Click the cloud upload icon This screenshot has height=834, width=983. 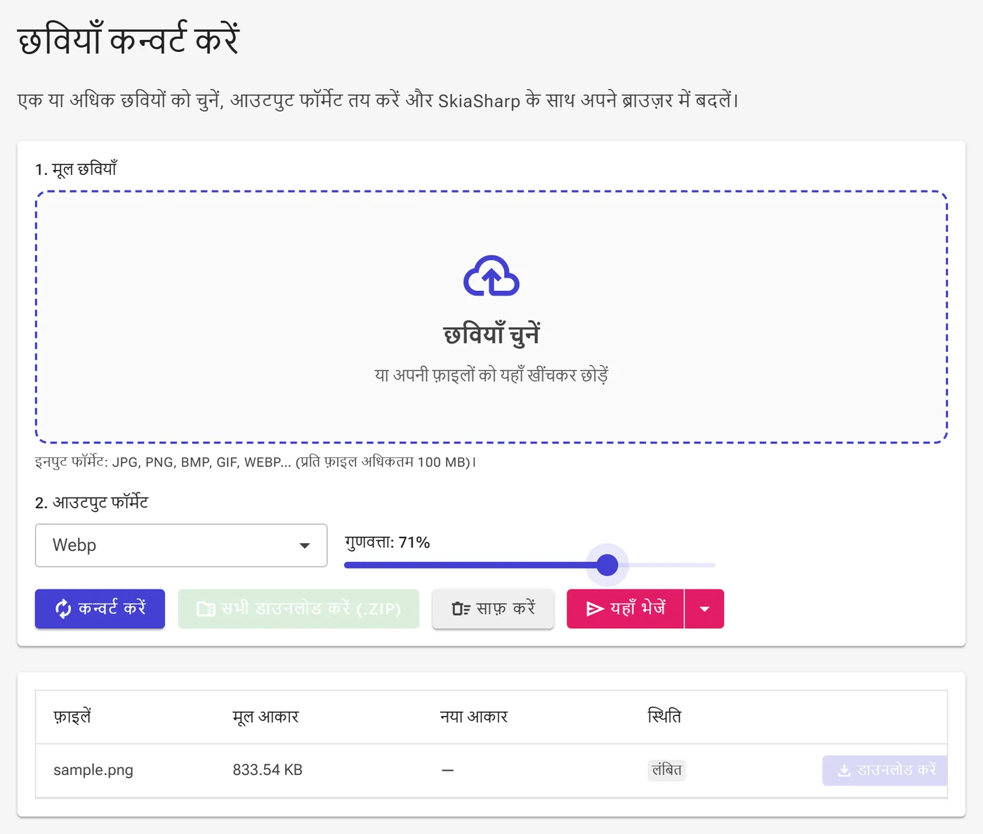(491, 276)
